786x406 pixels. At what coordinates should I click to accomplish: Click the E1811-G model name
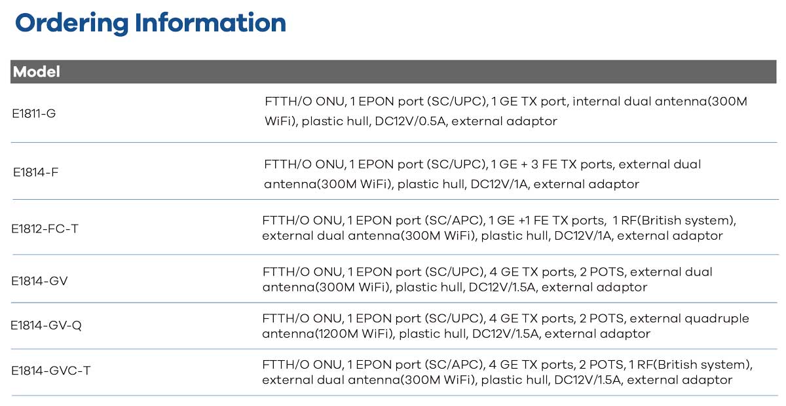point(34,113)
